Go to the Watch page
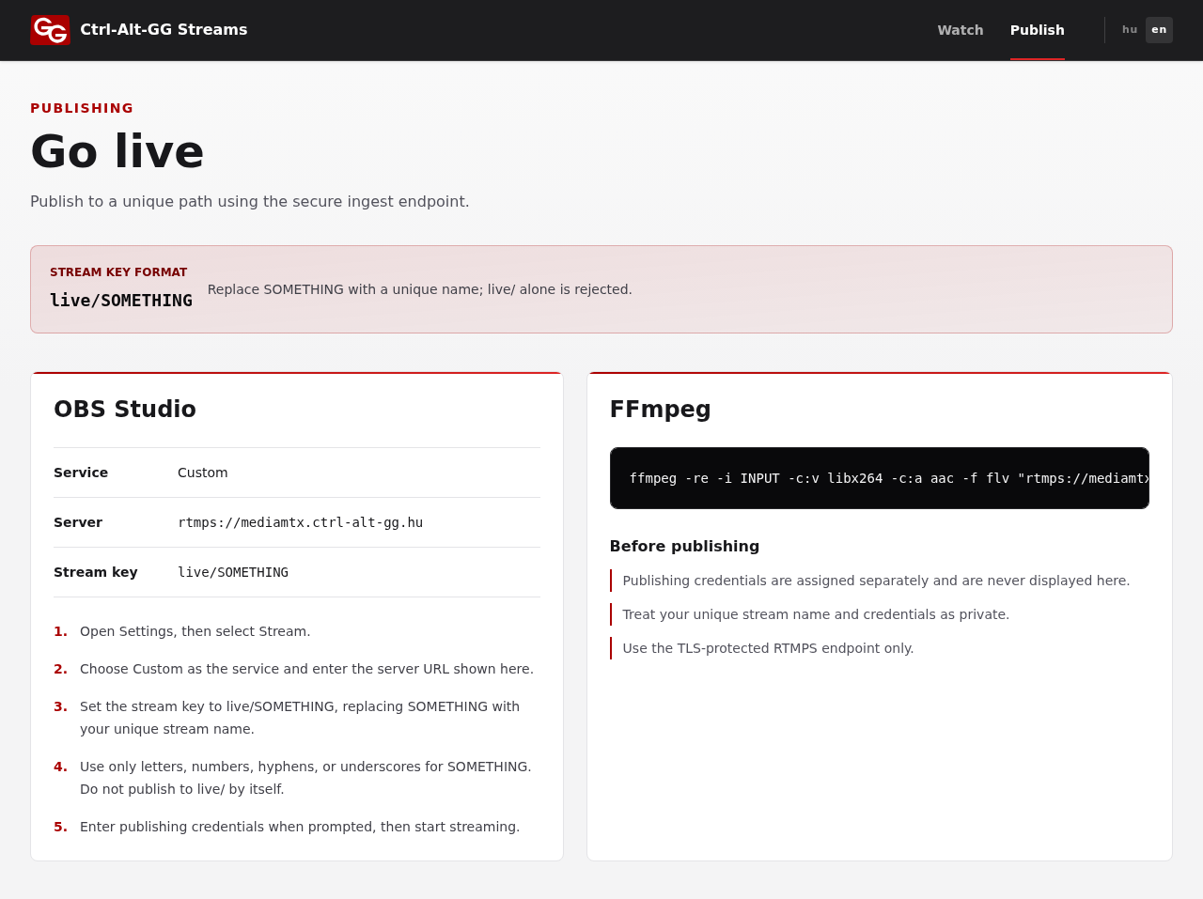 (x=961, y=30)
